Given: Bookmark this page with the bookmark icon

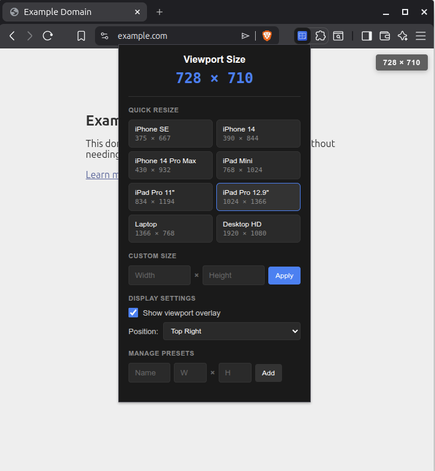Looking at the screenshot, I should click(81, 36).
